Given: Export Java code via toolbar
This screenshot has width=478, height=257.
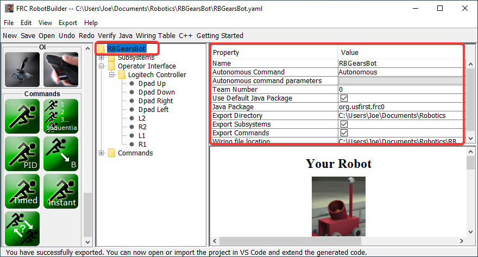Looking at the screenshot, I should click(x=125, y=36).
